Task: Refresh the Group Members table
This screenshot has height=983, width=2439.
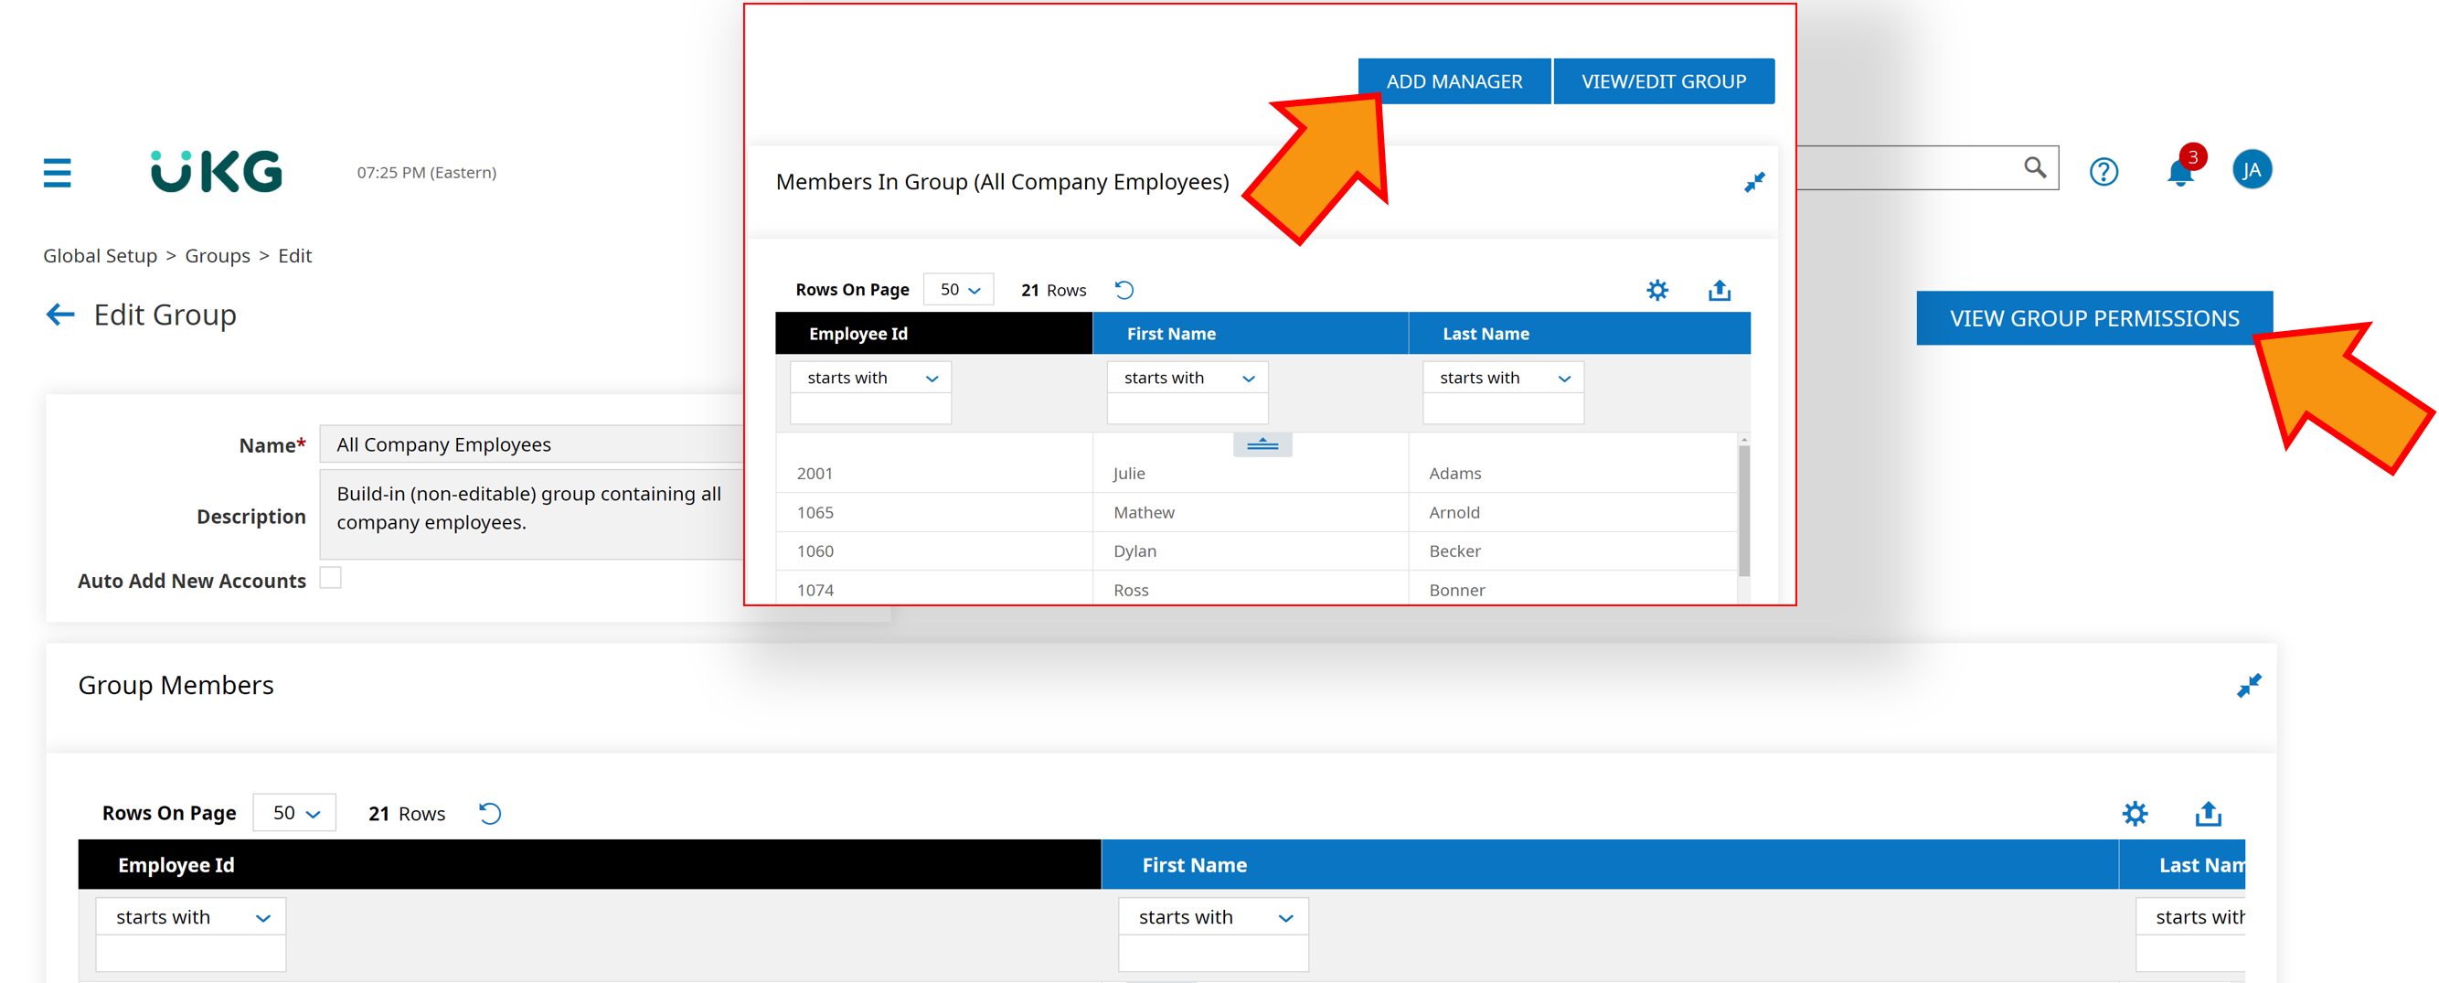Action: click(489, 814)
